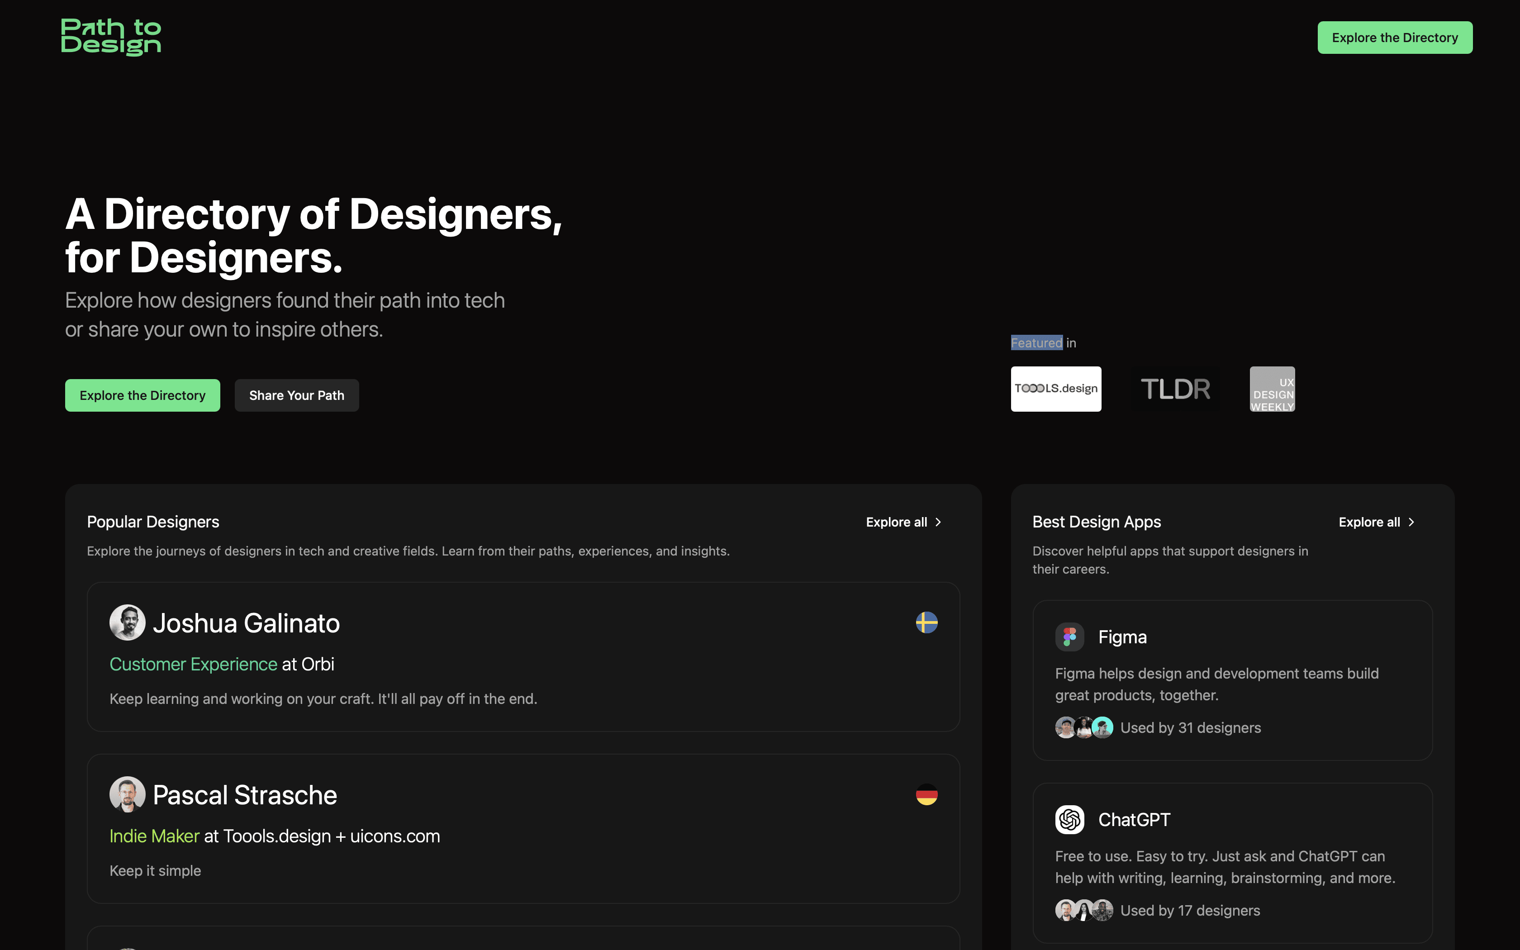Click Customer Experience role text

[194, 664]
